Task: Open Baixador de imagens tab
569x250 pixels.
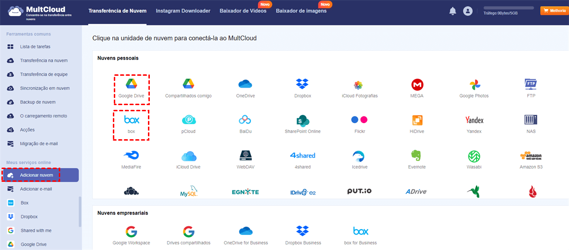Action: [301, 11]
